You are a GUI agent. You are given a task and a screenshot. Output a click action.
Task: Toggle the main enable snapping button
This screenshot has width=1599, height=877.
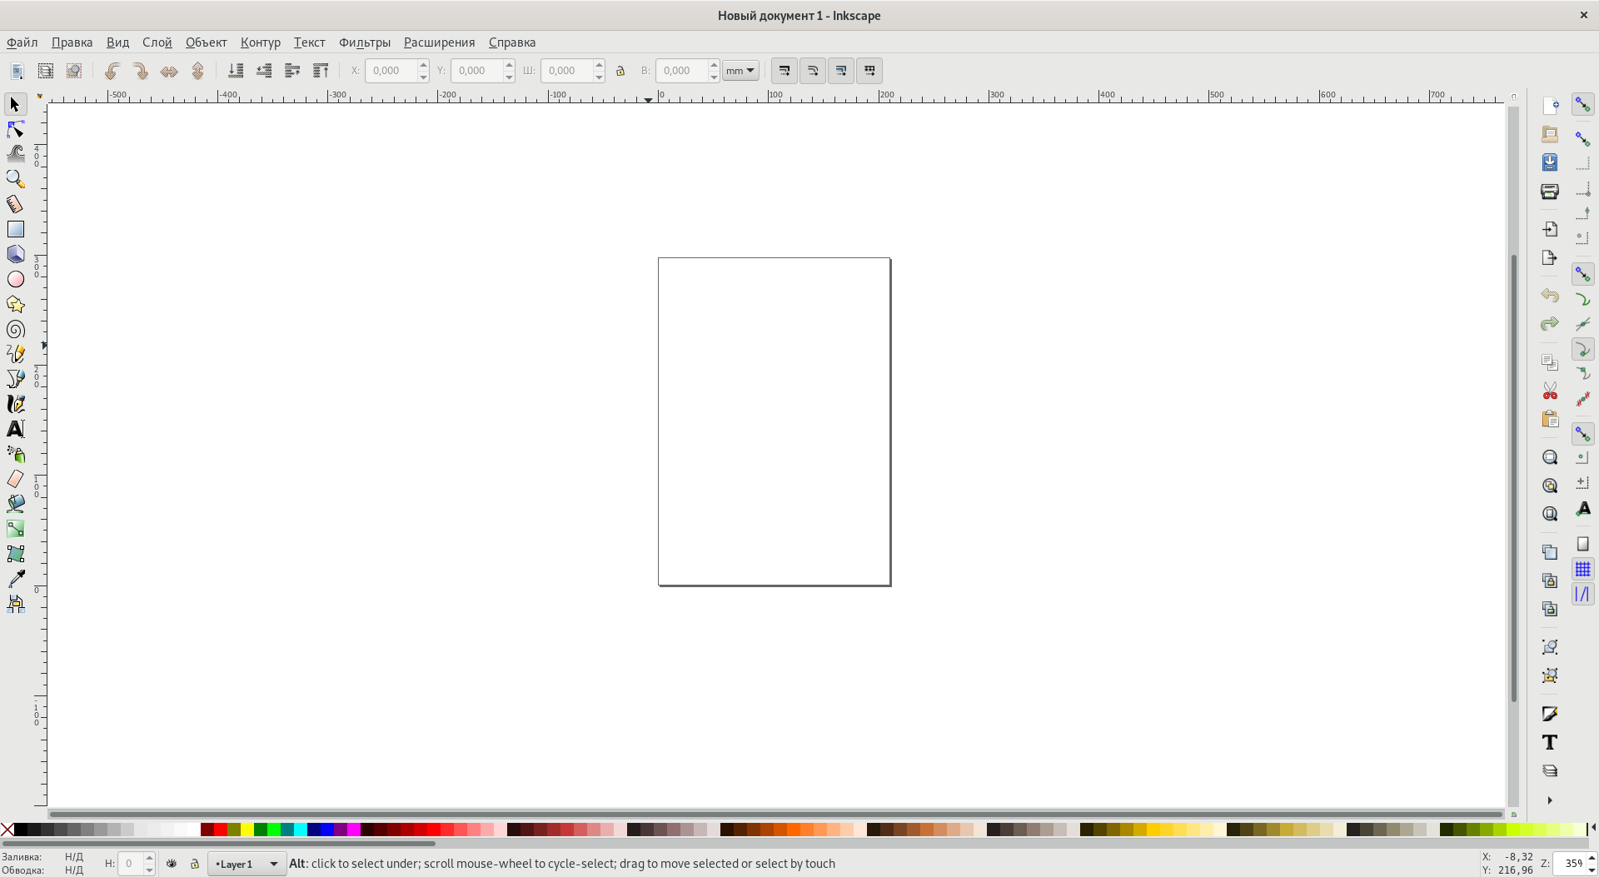click(1582, 104)
